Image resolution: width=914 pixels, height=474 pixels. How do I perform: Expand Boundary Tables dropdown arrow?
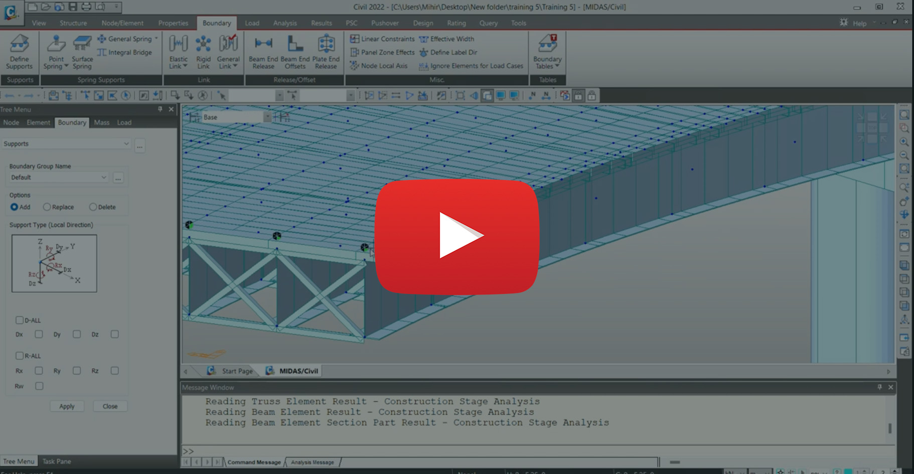[x=557, y=66]
